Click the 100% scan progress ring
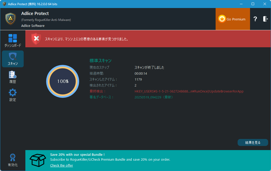 [x=63, y=81]
